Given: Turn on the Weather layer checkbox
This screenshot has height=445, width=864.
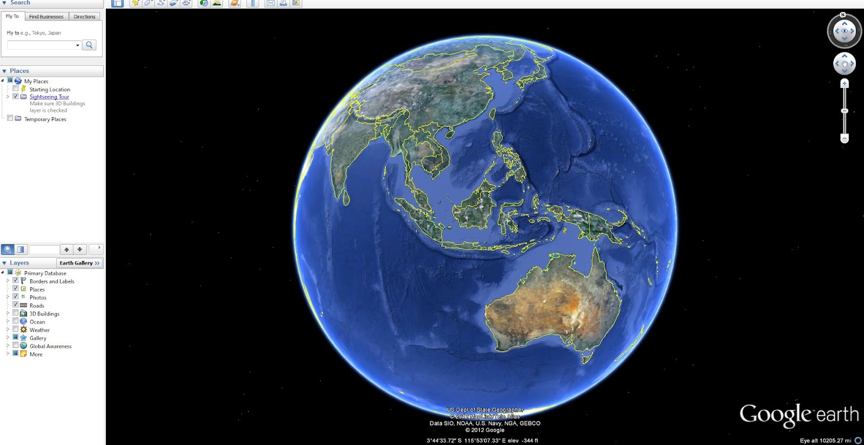Looking at the screenshot, I should (16, 329).
